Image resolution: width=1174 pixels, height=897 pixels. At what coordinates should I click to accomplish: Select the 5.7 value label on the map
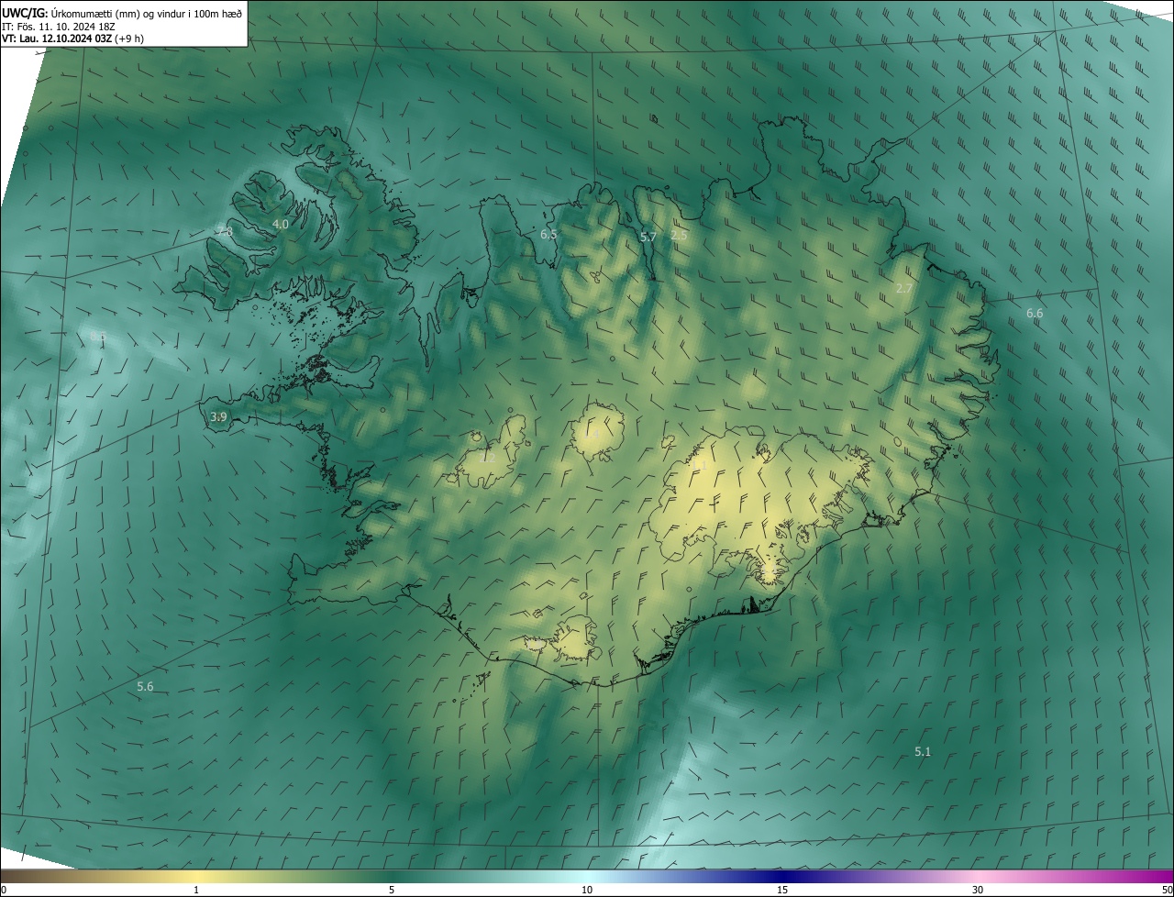click(648, 237)
